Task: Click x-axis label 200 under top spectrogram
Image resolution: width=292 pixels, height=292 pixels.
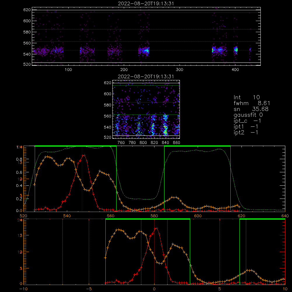Action: [124, 70]
